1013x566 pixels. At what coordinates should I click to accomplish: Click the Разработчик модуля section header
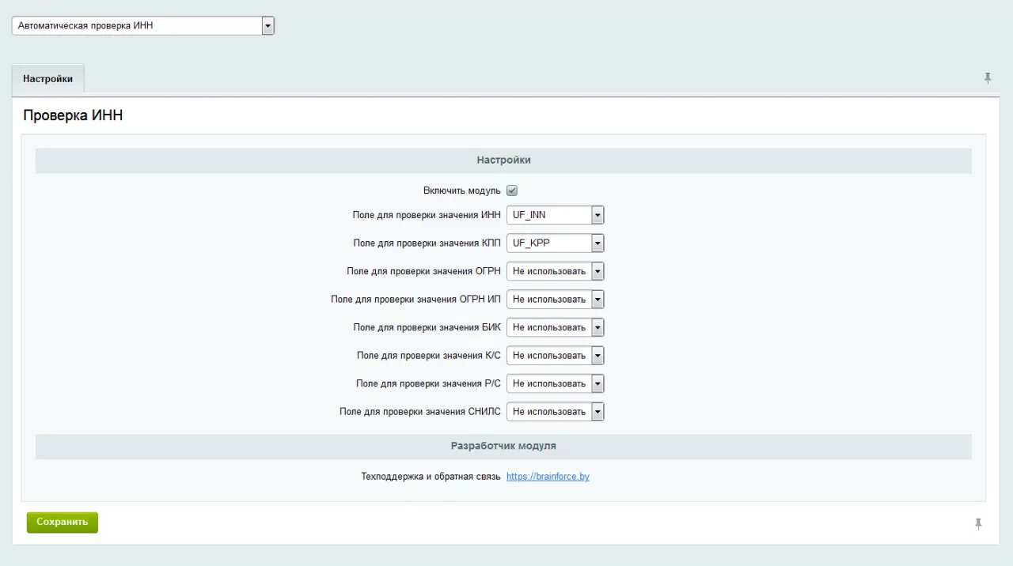(x=503, y=446)
